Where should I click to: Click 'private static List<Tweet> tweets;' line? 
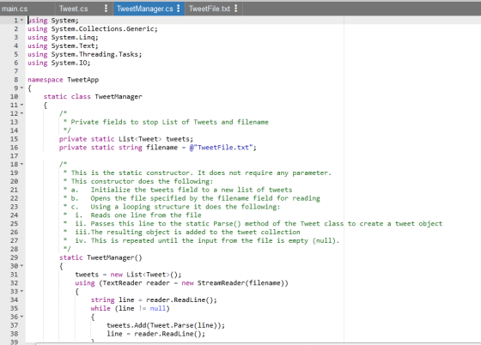pos(126,139)
